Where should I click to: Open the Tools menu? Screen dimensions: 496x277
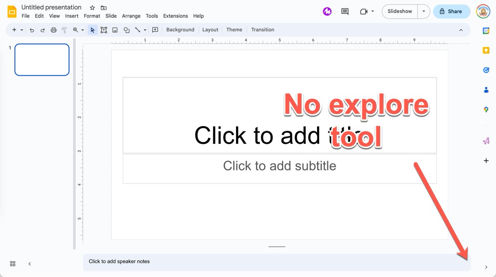(152, 16)
